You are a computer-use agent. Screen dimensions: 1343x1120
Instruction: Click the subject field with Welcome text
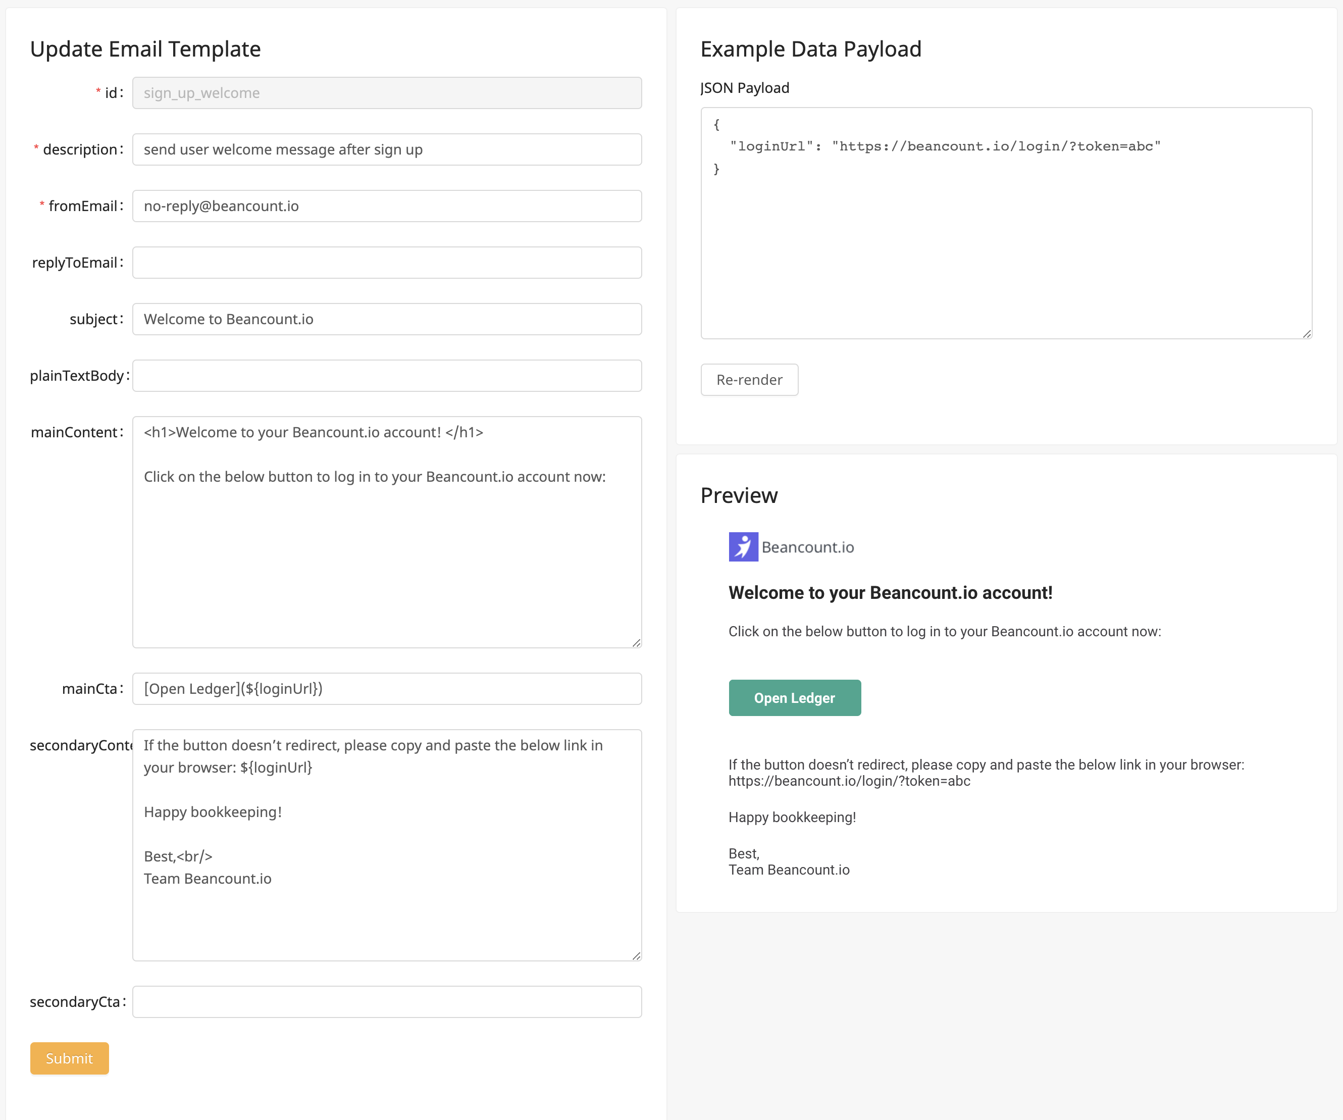[x=387, y=319]
